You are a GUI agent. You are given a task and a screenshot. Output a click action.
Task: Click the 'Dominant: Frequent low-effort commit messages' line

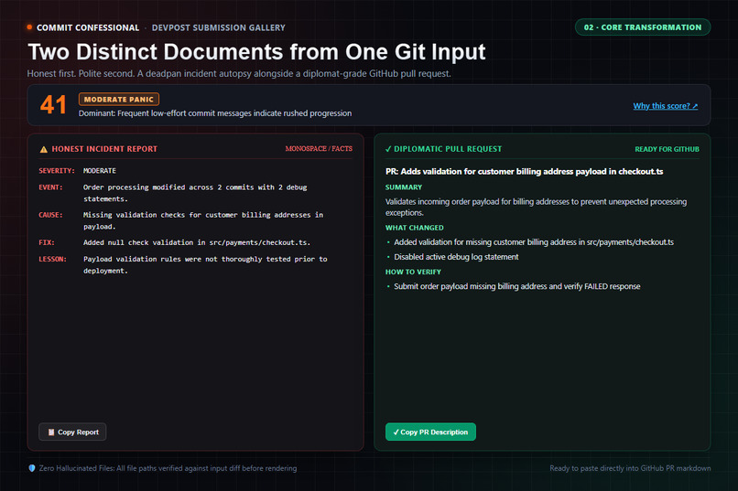tap(215, 113)
